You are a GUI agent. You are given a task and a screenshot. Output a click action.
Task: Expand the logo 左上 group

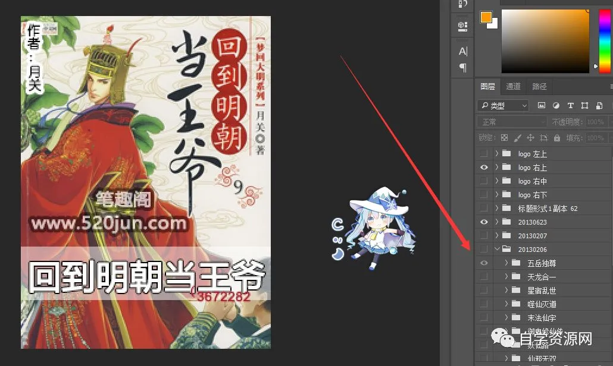click(497, 153)
